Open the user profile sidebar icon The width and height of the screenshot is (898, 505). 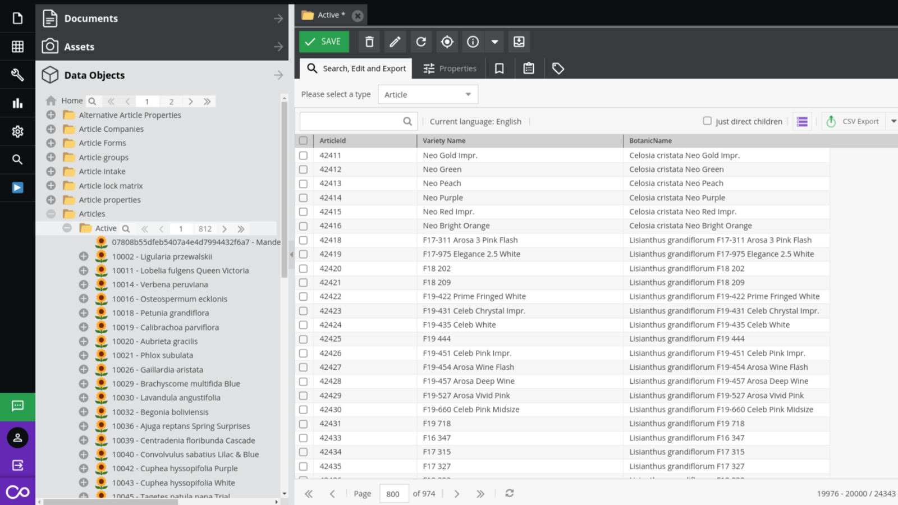(x=17, y=438)
